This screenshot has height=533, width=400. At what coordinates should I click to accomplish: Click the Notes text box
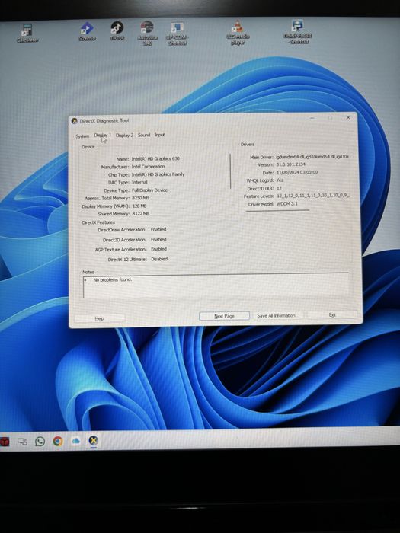click(216, 286)
